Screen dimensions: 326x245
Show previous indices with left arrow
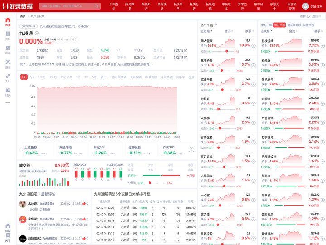tap(22, 150)
